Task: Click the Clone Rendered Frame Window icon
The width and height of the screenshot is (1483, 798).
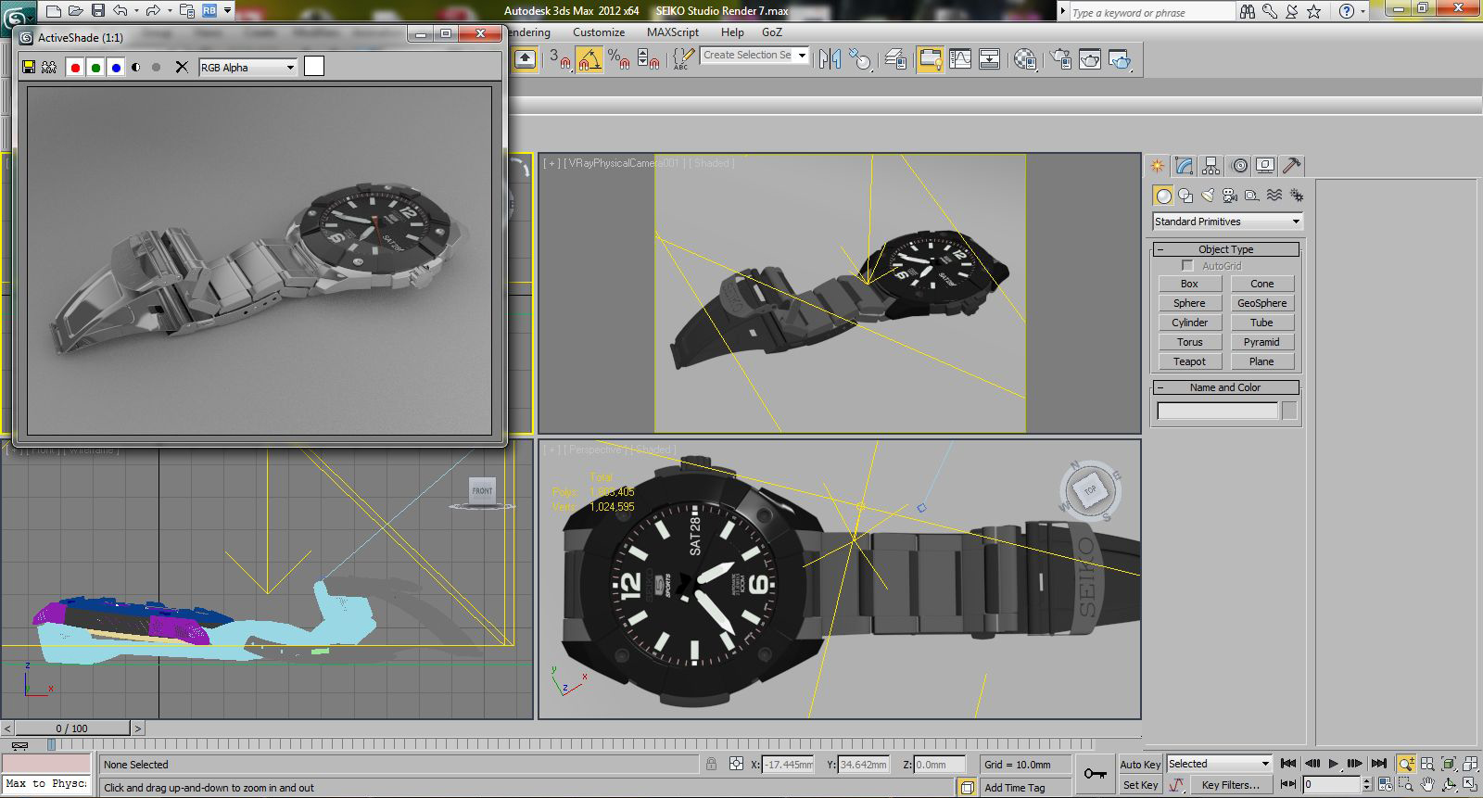Action: click(49, 67)
